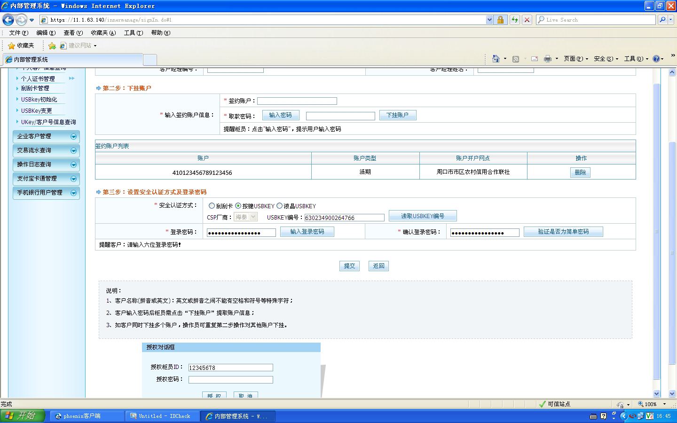677x423 pixels.
Task: Click the Refresh page icon
Action: tap(515, 20)
